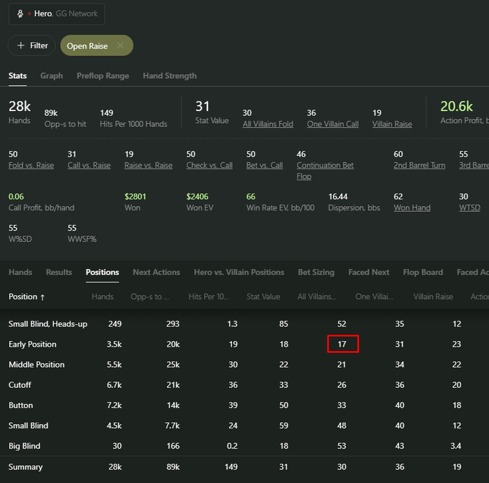
Task: Open the Hero vs. Villain Positions tab
Action: 239,272
